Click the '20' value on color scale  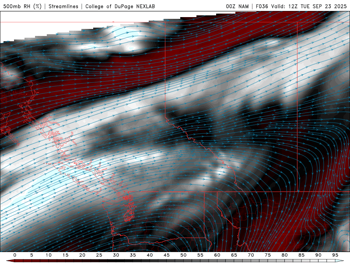pyautogui.click(x=82, y=255)
